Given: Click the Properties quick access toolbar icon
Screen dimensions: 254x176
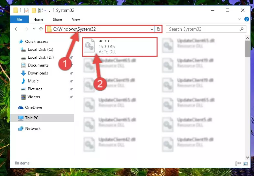Looking at the screenshot, I should tap(26, 11).
